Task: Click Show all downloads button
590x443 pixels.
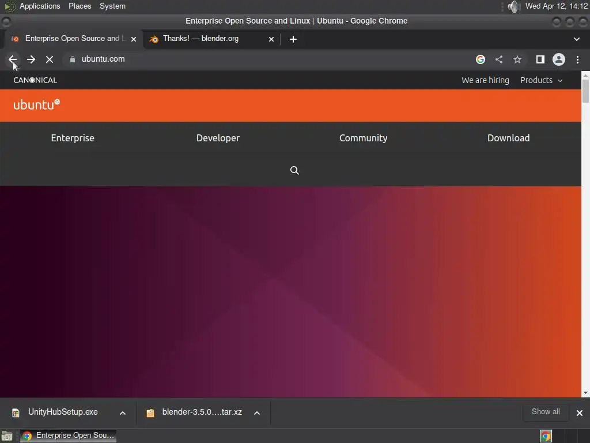Action: (x=546, y=412)
